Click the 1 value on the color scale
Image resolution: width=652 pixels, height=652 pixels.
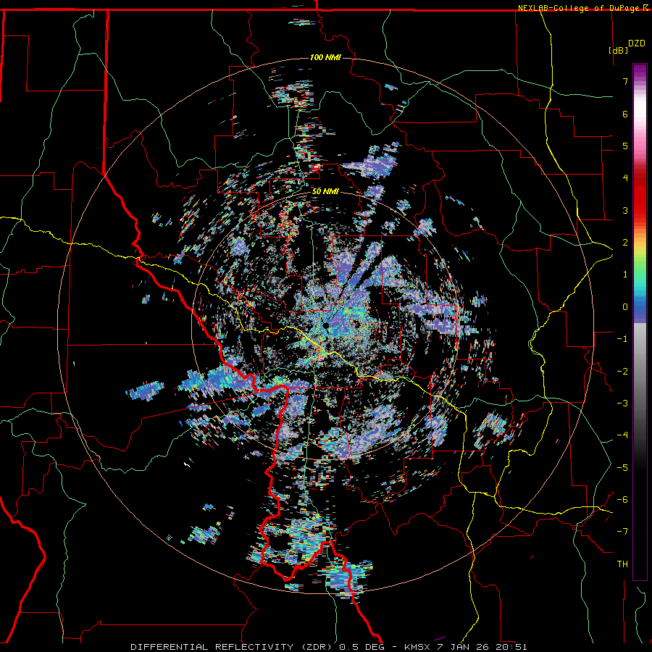point(625,275)
